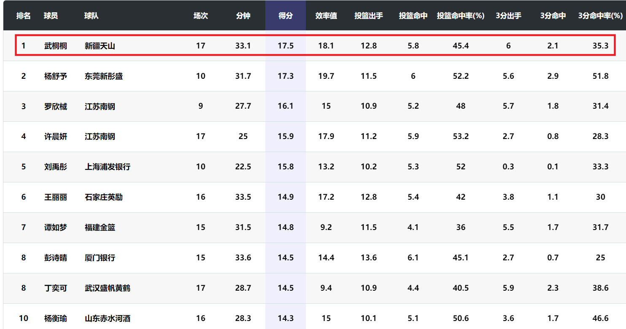626x329 pixels.
Task: Sort by the 3分出手 header
Action: [x=508, y=16]
